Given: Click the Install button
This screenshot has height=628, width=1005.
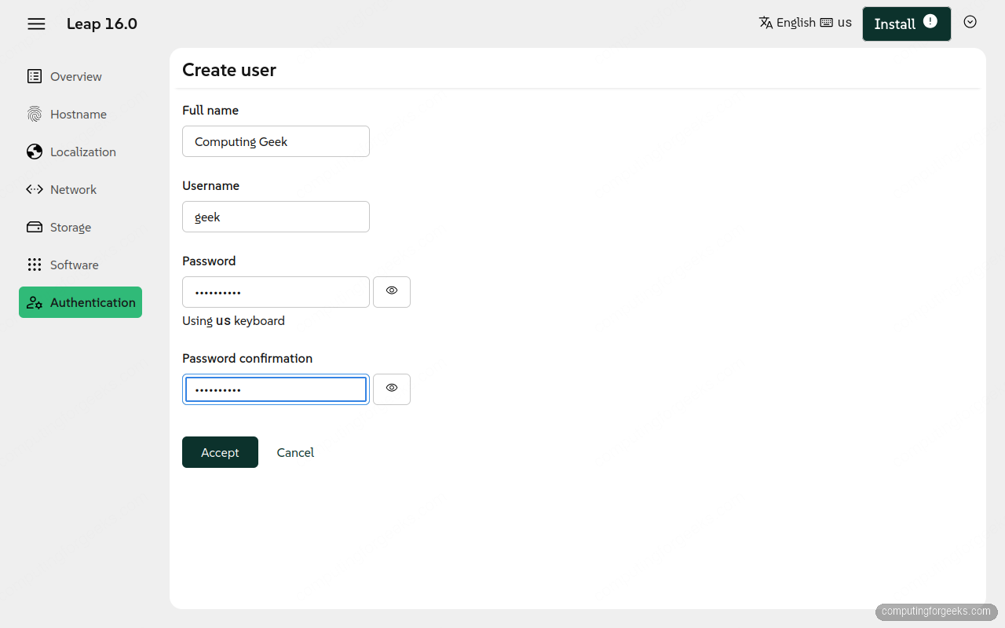Looking at the screenshot, I should 906,24.
